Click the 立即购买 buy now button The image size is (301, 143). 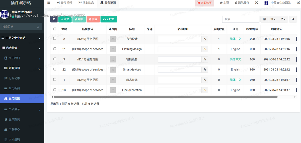point(204,3)
